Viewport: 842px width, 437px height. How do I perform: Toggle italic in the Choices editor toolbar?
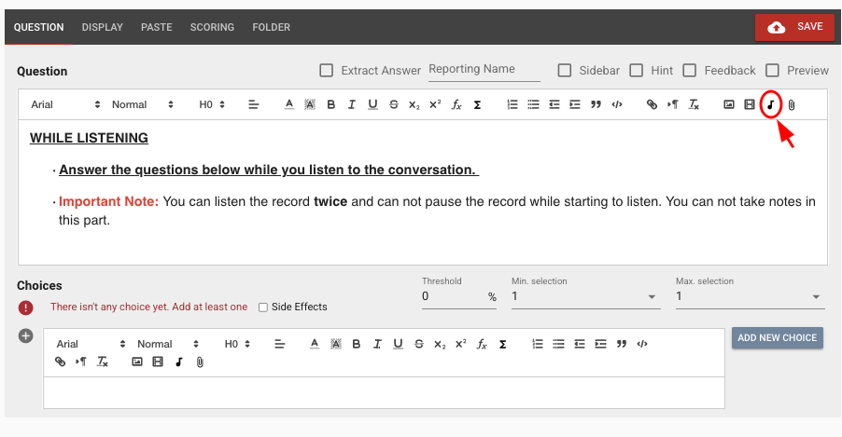click(377, 344)
